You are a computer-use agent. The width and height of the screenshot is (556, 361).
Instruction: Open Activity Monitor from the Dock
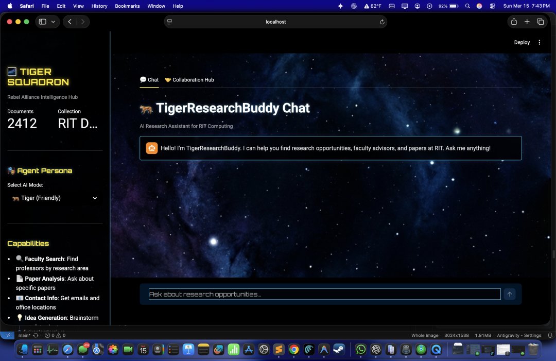coord(53,350)
